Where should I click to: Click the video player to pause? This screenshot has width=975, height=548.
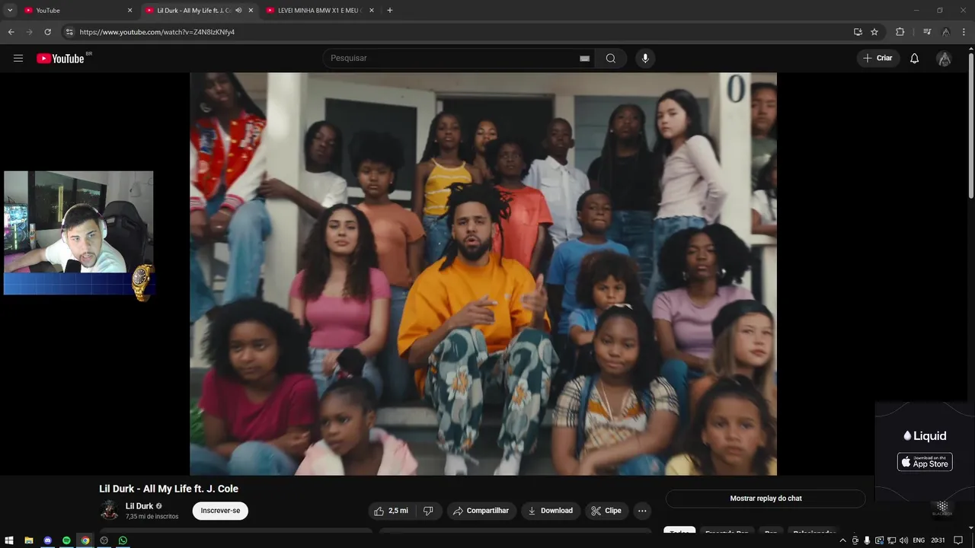[x=483, y=274]
